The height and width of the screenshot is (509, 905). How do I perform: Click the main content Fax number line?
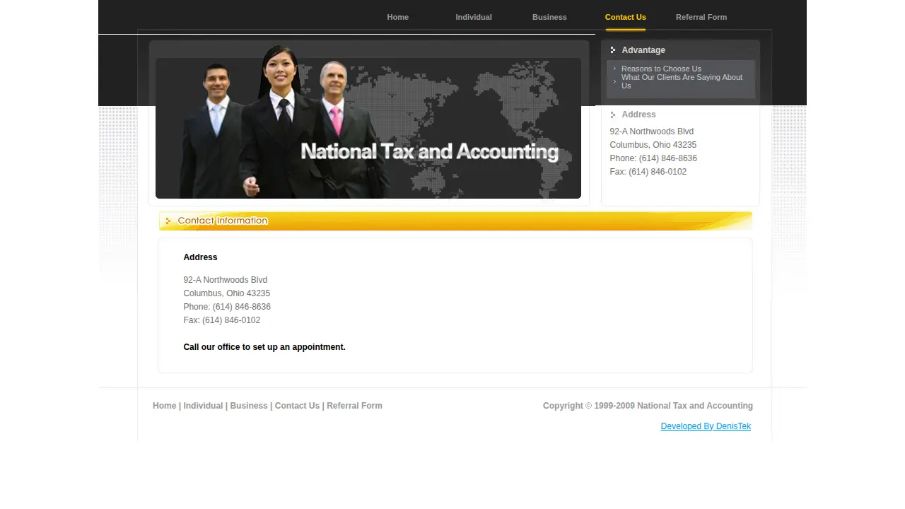[x=222, y=320]
